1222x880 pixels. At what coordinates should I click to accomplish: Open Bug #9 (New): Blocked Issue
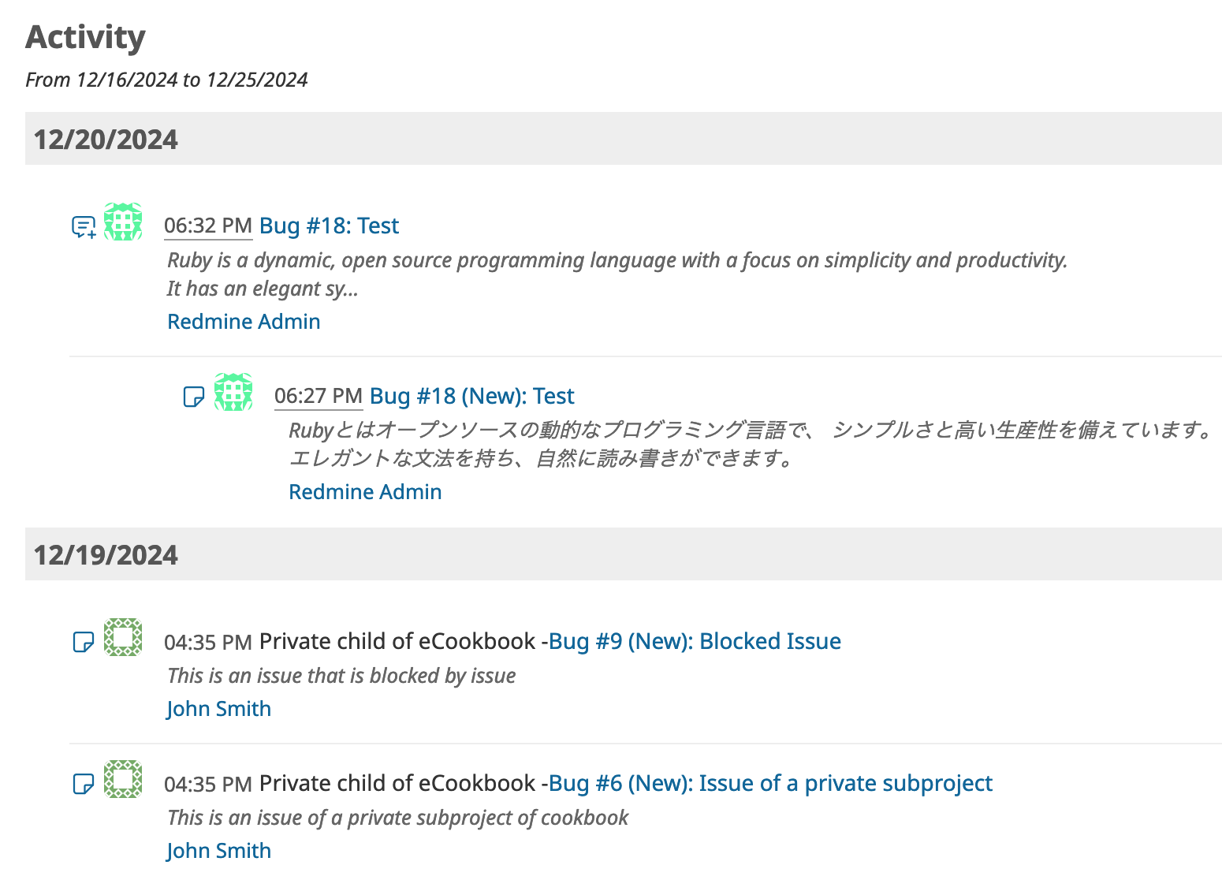click(x=695, y=641)
